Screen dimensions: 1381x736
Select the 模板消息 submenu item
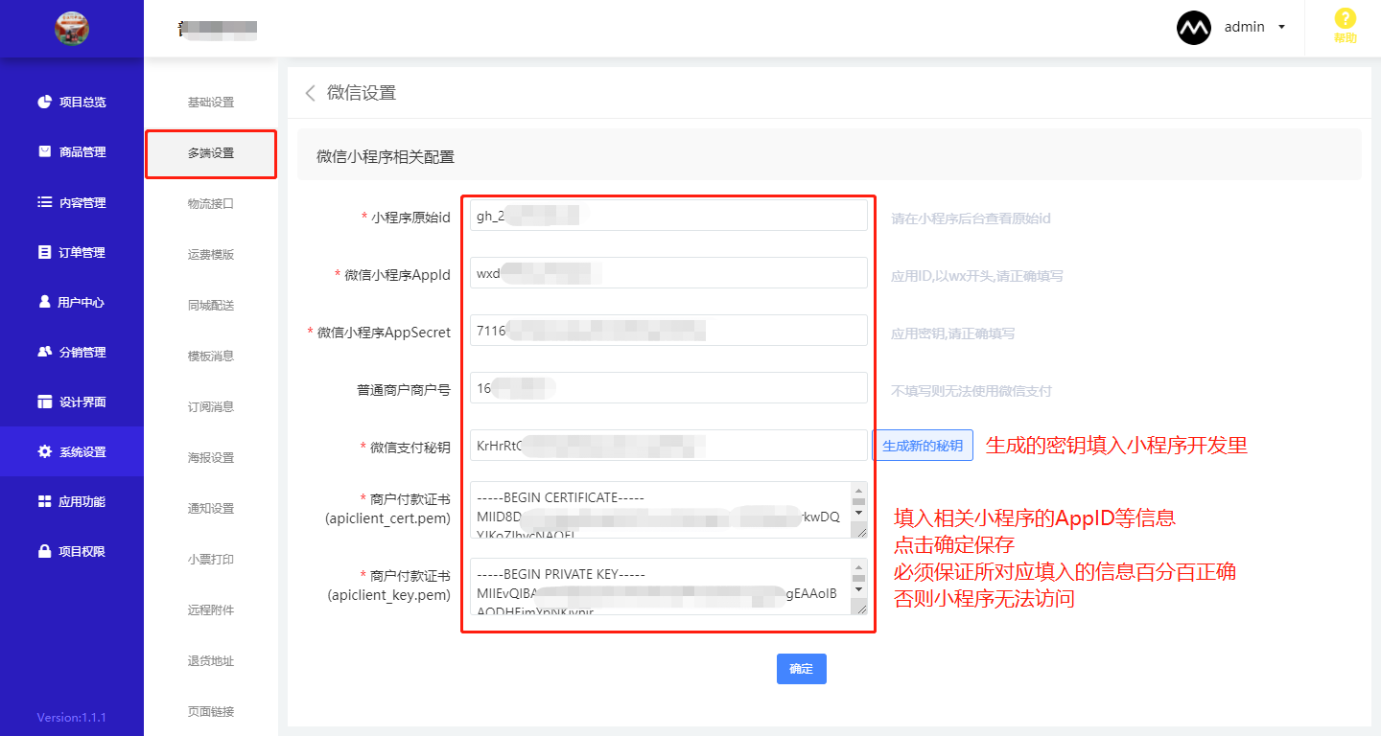(211, 356)
